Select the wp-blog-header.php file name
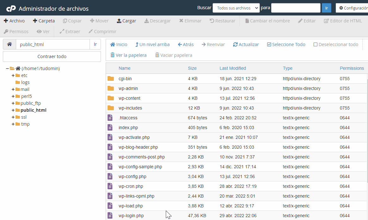 click(138, 147)
